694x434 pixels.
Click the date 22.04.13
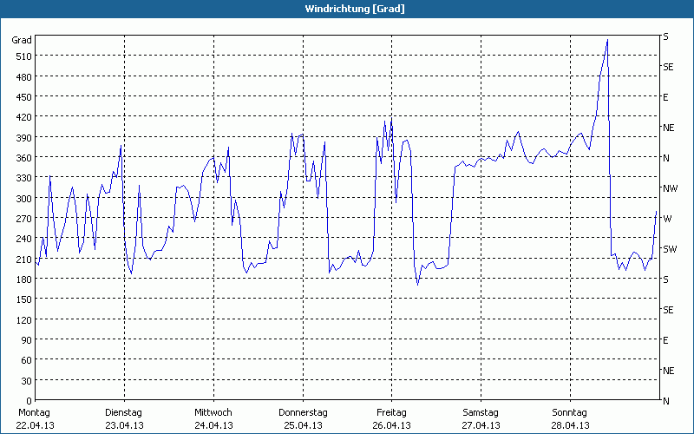click(35, 425)
